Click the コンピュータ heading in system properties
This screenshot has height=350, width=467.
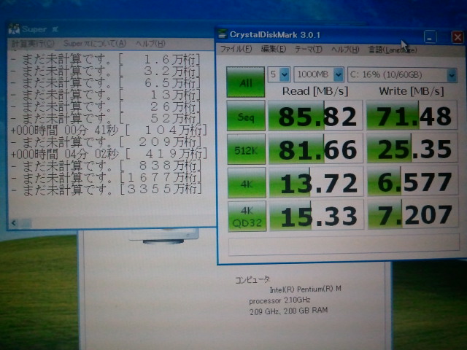(252, 280)
